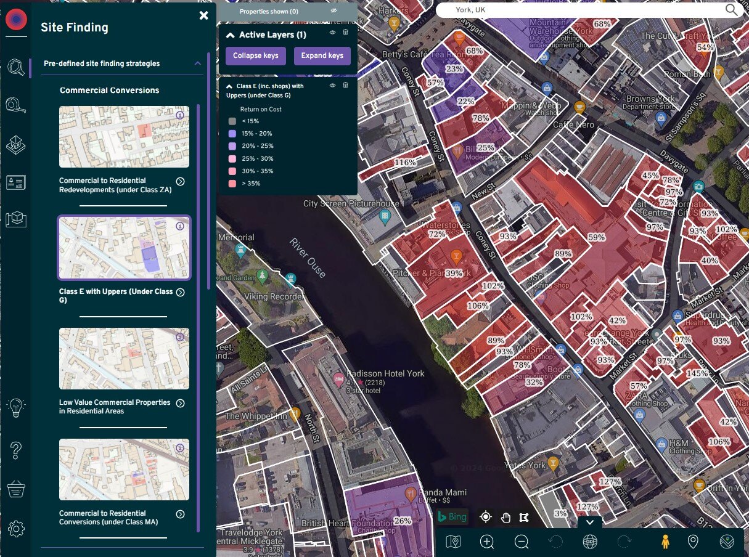Click the Collapse keys button
Image resolution: width=749 pixels, height=557 pixels.
255,55
